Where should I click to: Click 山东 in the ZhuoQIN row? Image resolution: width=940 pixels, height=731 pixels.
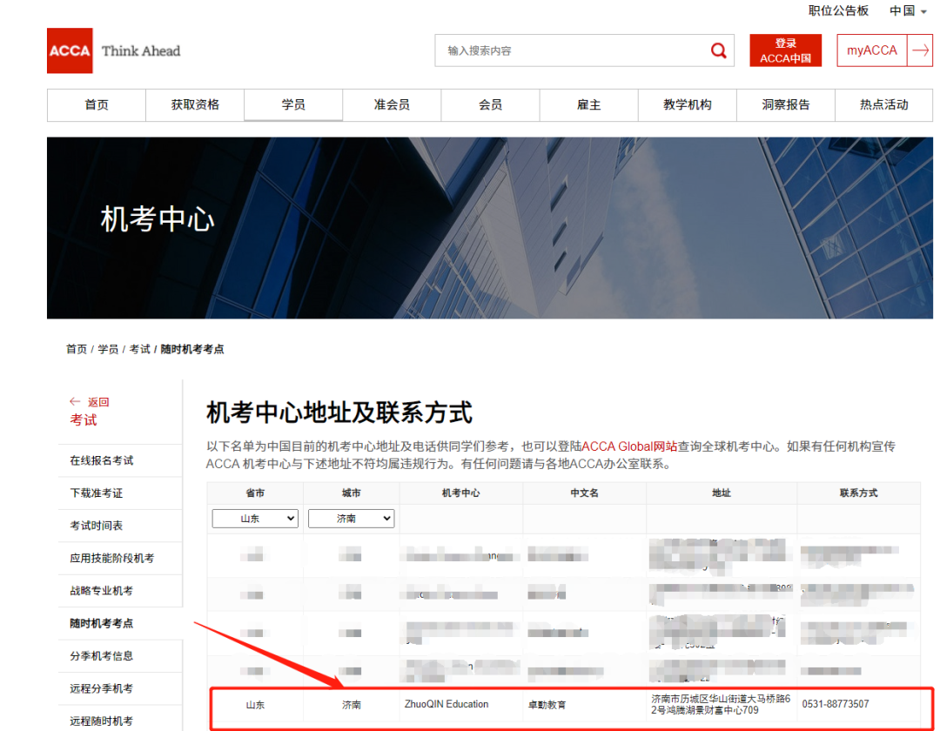click(255, 705)
